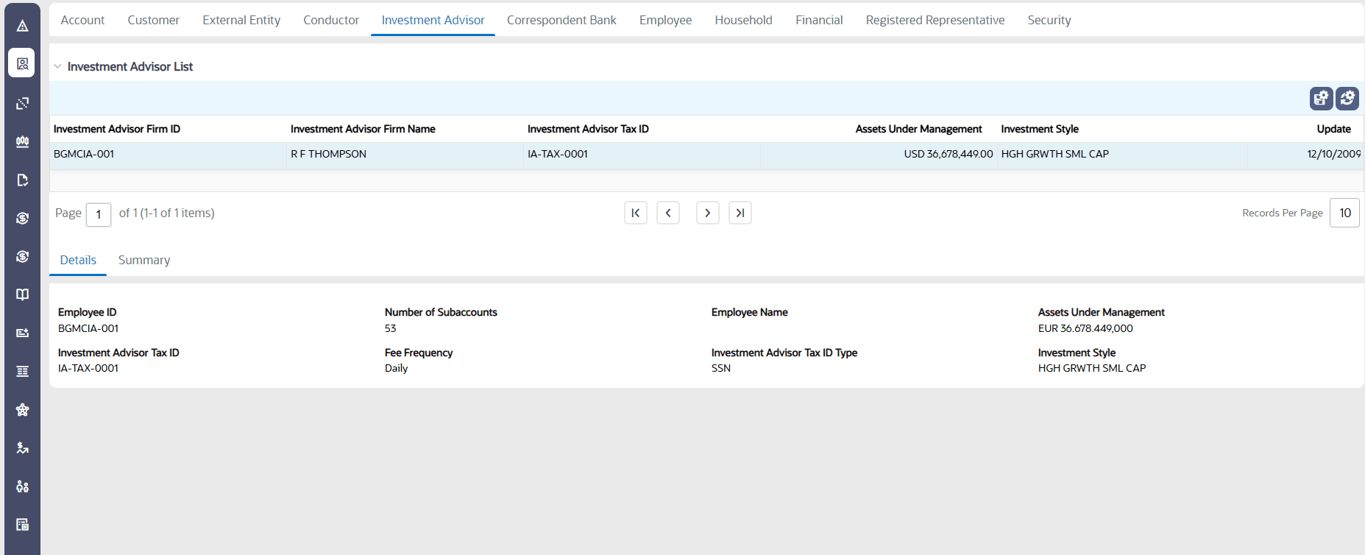Viewport: 1365px width, 555px height.
Task: Switch to the Conductor tab
Action: pos(331,20)
